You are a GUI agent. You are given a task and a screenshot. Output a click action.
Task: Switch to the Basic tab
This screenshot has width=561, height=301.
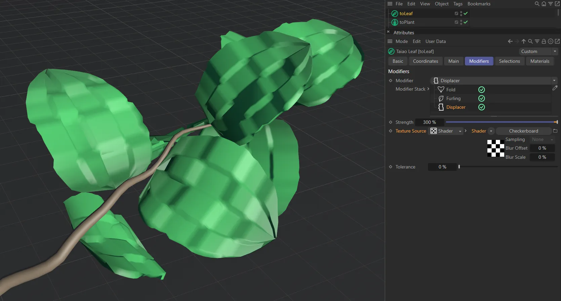pyautogui.click(x=398, y=61)
